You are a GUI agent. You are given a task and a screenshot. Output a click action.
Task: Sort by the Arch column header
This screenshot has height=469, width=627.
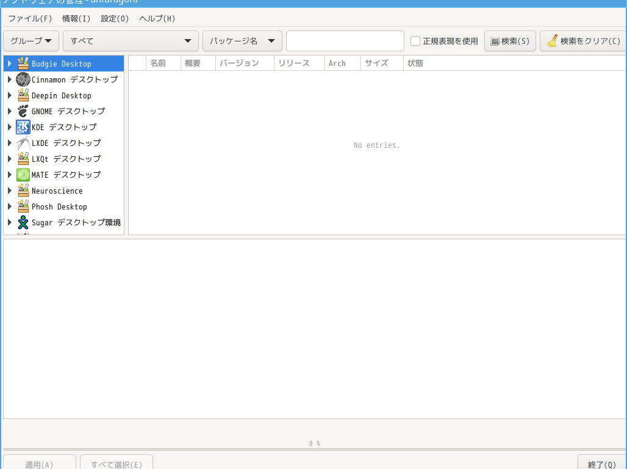pyautogui.click(x=343, y=63)
